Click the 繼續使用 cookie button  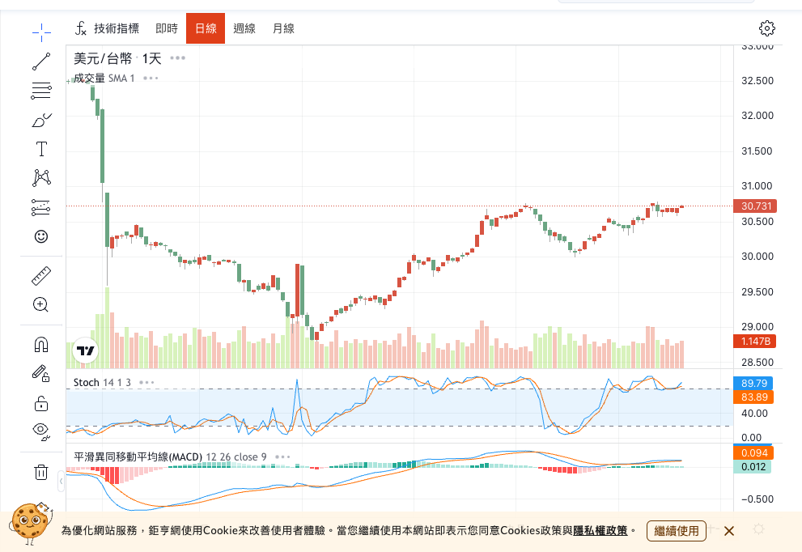pos(676,531)
